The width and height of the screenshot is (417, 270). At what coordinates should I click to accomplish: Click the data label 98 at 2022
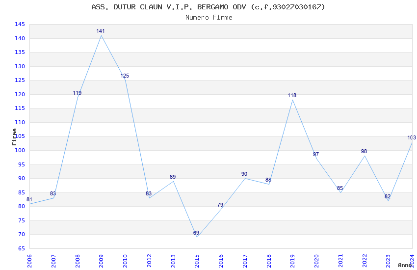click(364, 151)
